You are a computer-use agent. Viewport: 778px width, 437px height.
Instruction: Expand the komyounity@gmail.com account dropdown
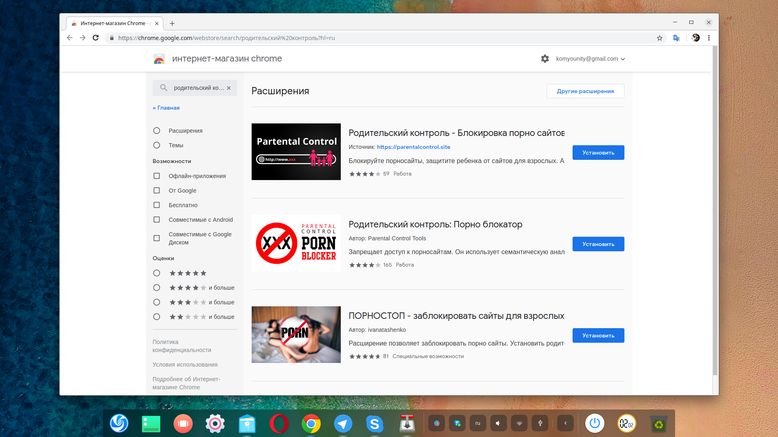coord(590,59)
